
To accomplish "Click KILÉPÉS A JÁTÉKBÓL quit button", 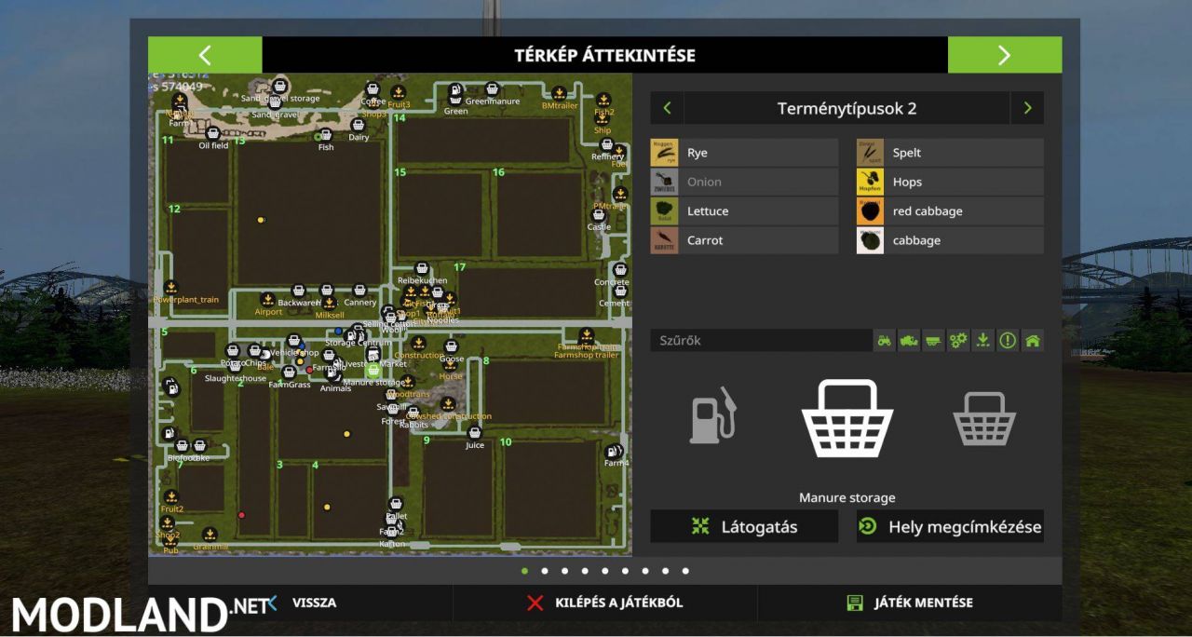I will tap(605, 603).
